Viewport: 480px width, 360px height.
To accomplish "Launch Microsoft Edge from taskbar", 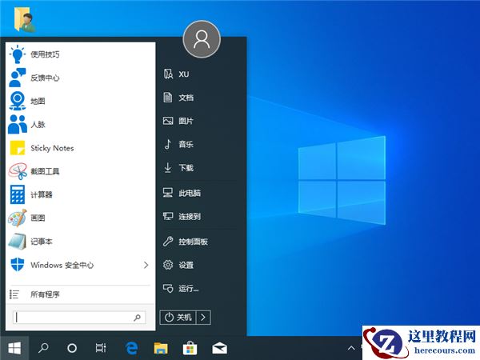I will [x=132, y=348].
